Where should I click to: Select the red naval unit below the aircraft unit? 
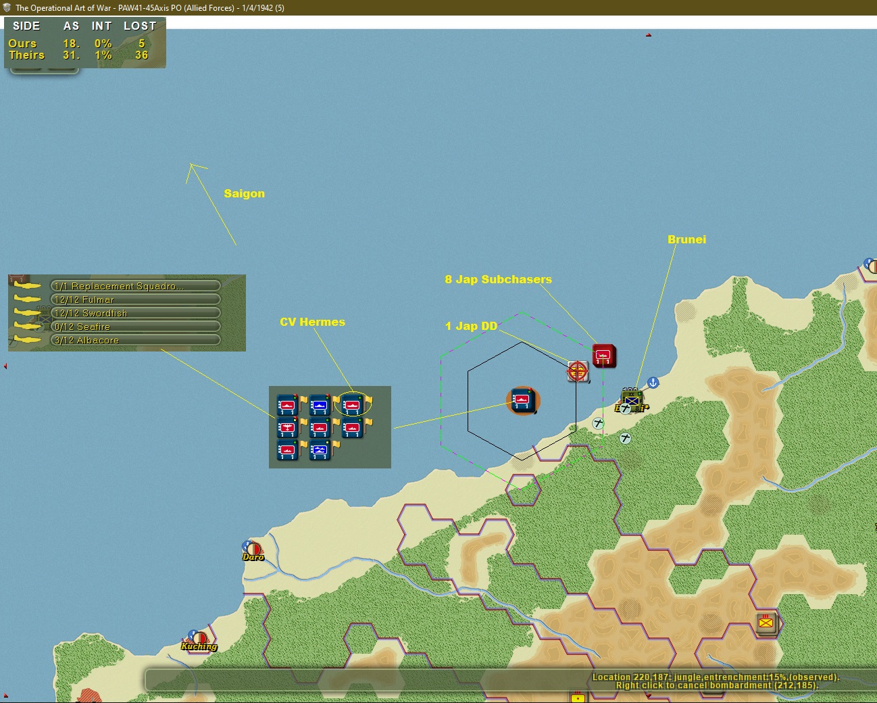[x=288, y=450]
